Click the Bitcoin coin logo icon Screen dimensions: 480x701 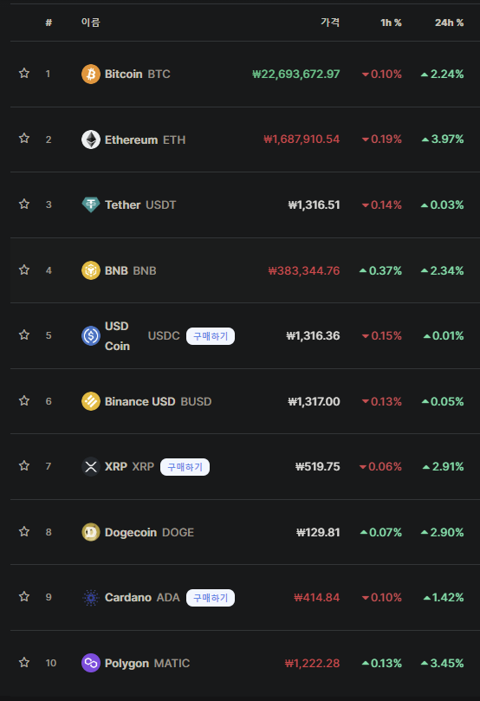91,74
